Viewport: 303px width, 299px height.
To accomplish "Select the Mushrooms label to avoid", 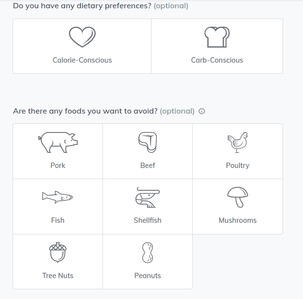I will pyautogui.click(x=237, y=220).
